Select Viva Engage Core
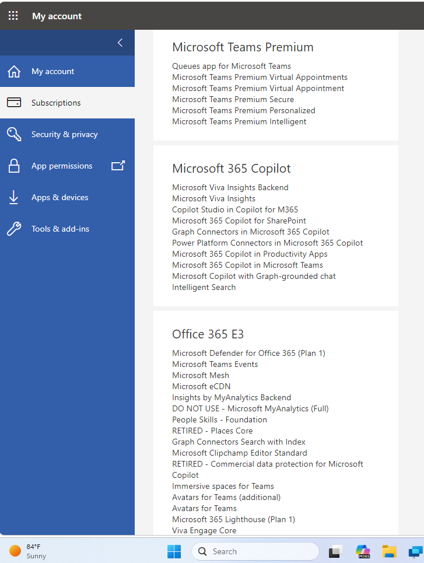Image resolution: width=424 pixels, height=563 pixels. pyautogui.click(x=204, y=531)
